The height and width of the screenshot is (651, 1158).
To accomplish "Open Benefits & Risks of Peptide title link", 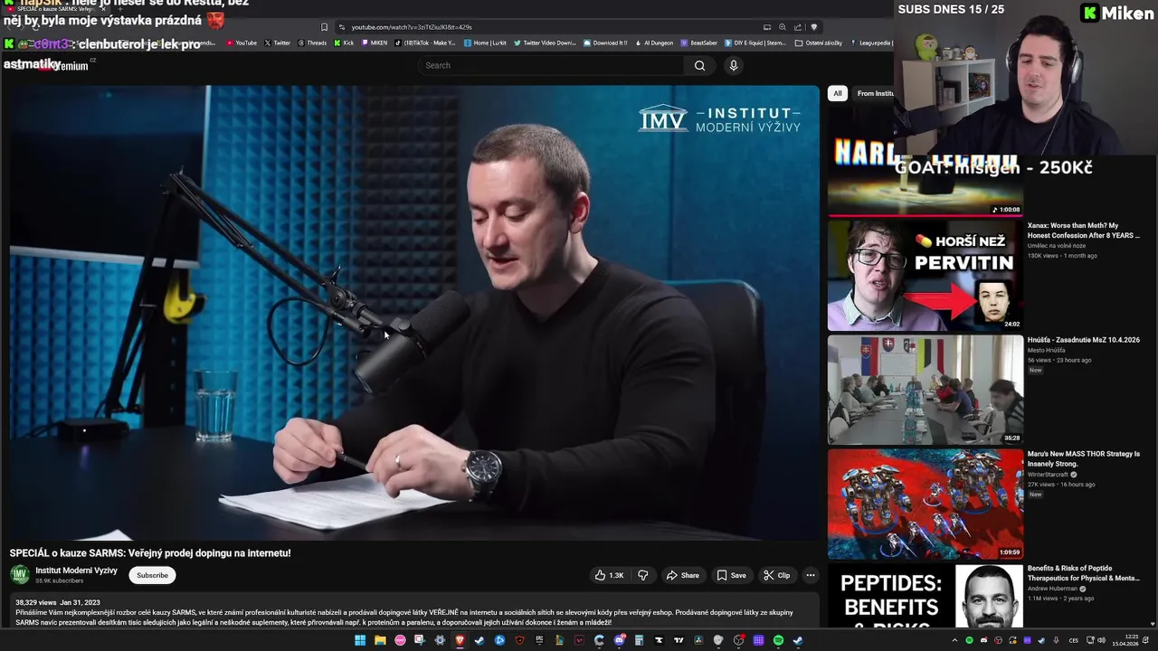I will pos(1084,573).
